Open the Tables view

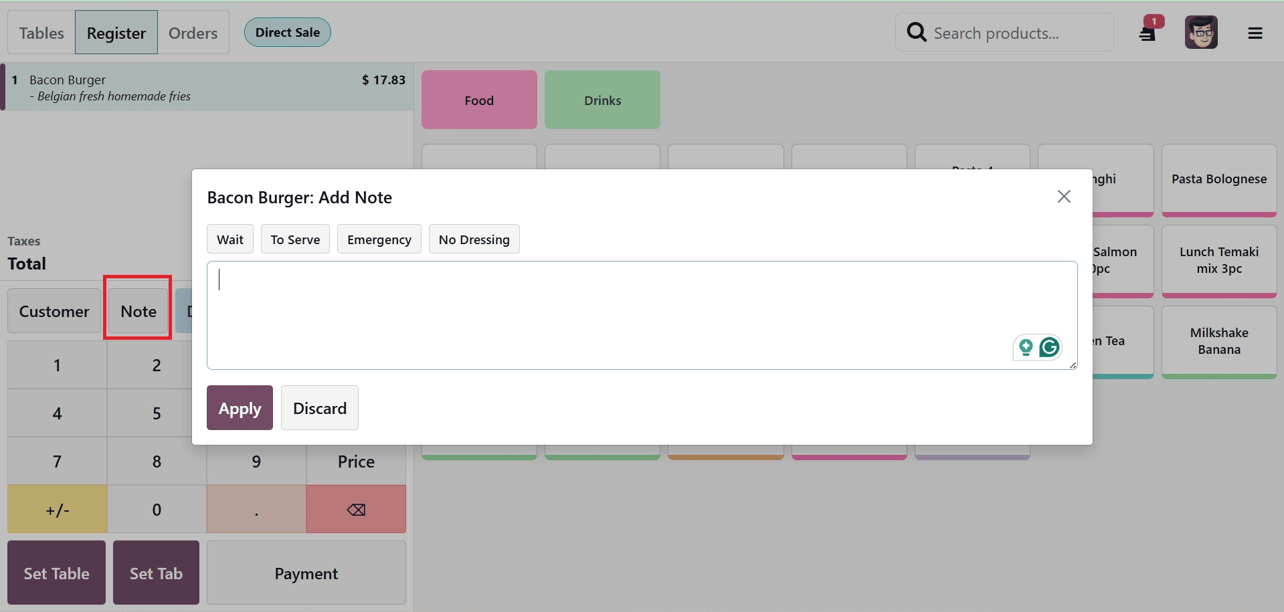[x=41, y=32]
